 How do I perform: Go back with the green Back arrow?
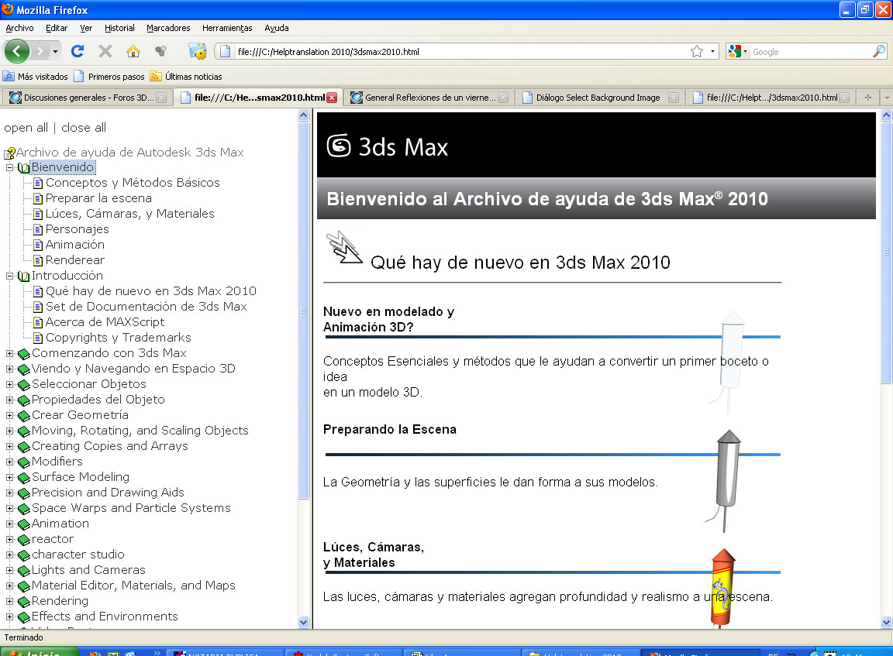16,51
